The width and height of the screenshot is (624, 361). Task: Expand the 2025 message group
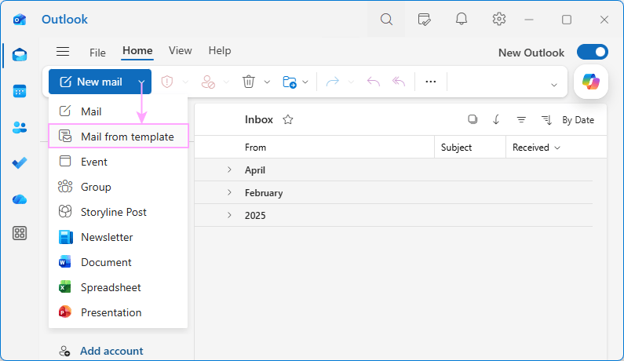click(229, 215)
